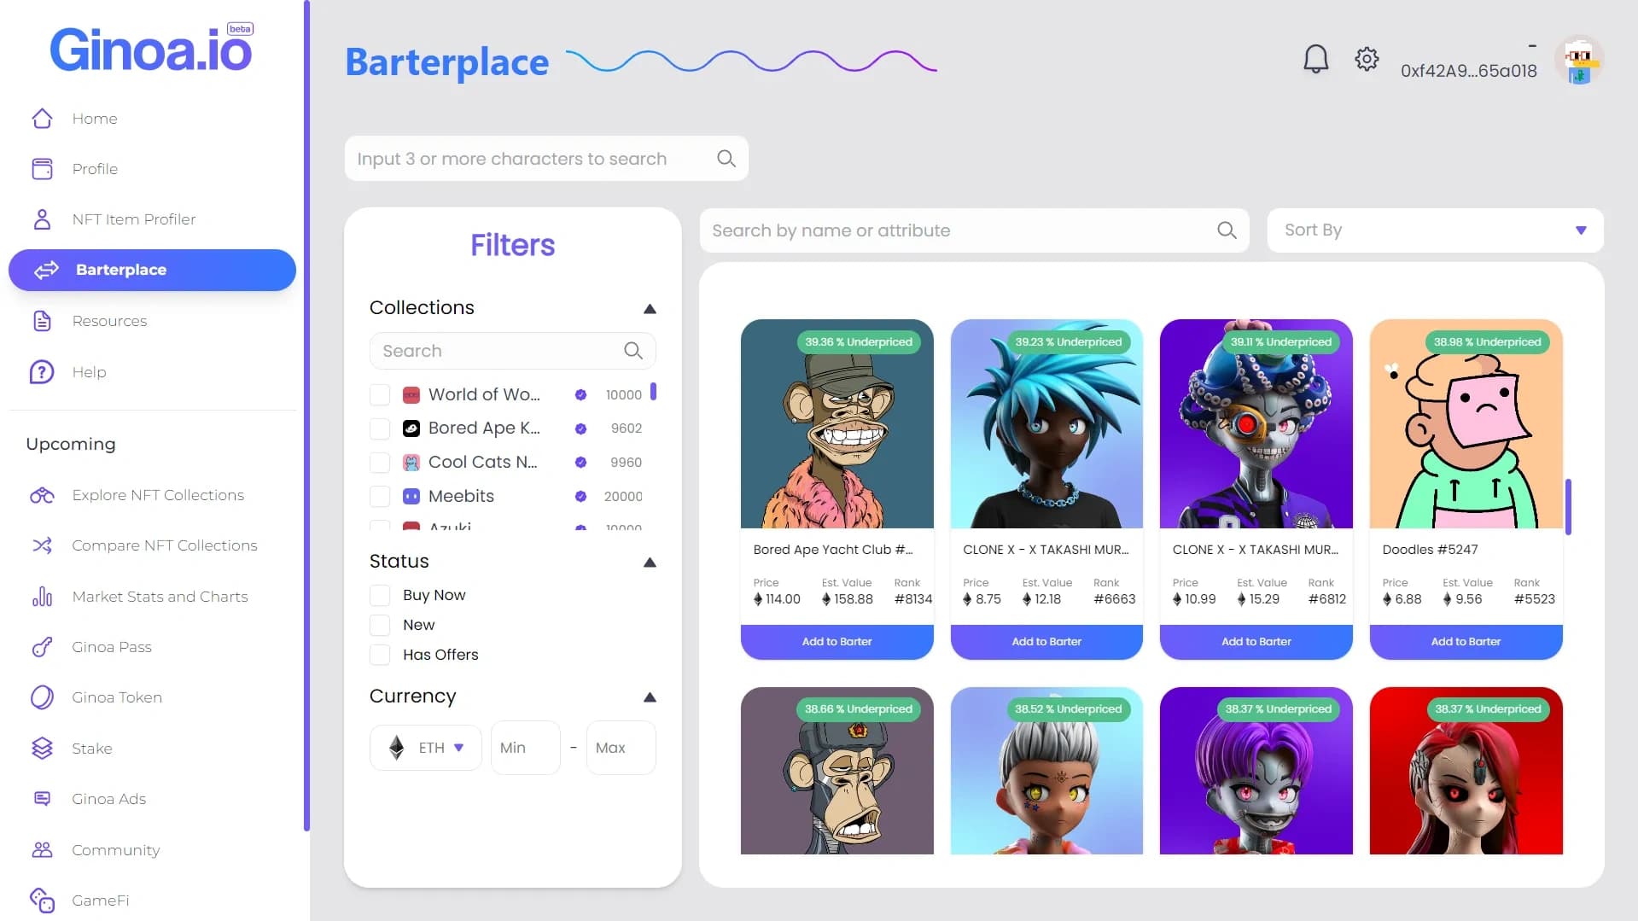Click the Explore NFT Collections binoculars icon

42,495
